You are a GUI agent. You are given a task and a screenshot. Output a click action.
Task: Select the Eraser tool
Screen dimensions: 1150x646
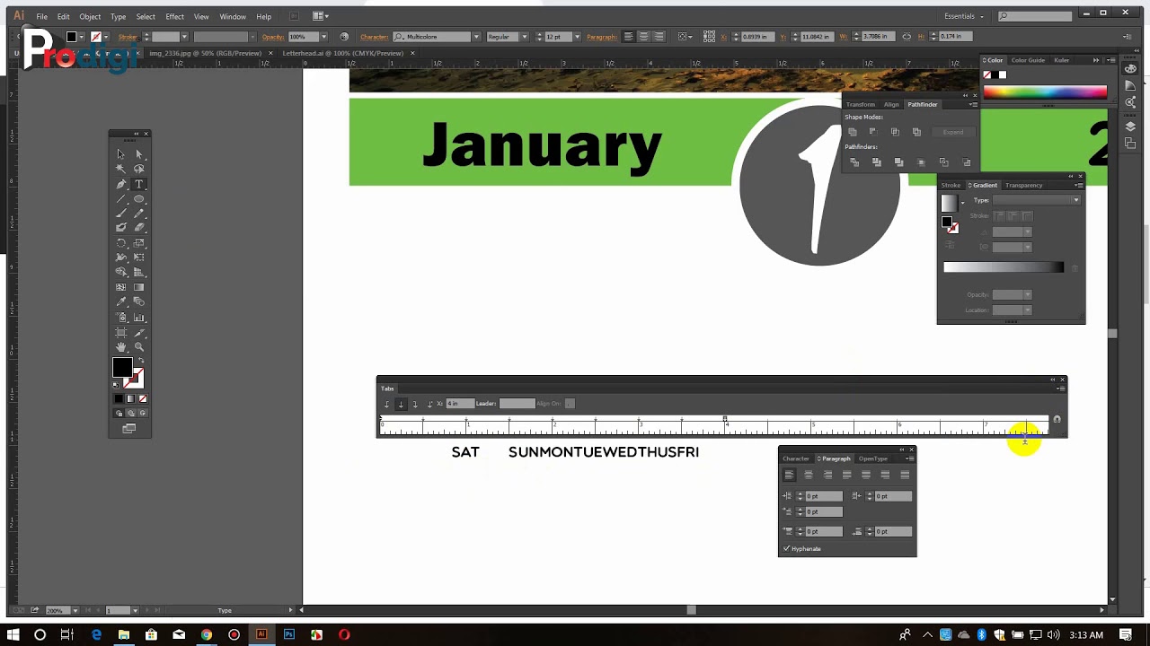[139, 228]
